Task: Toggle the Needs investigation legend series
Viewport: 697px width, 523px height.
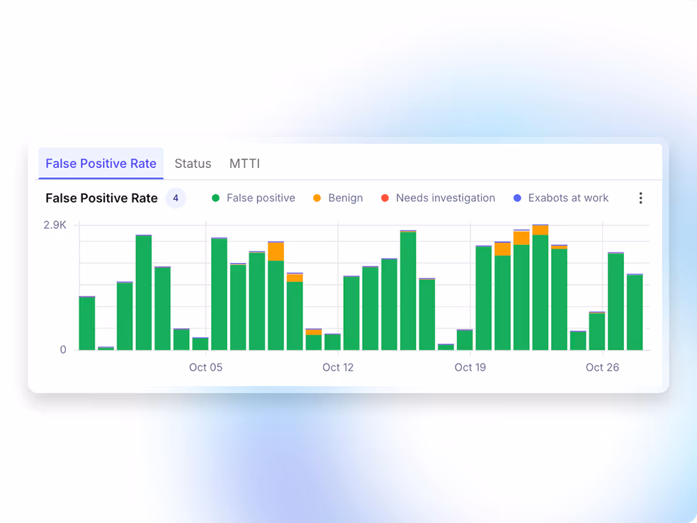Action: 438,198
